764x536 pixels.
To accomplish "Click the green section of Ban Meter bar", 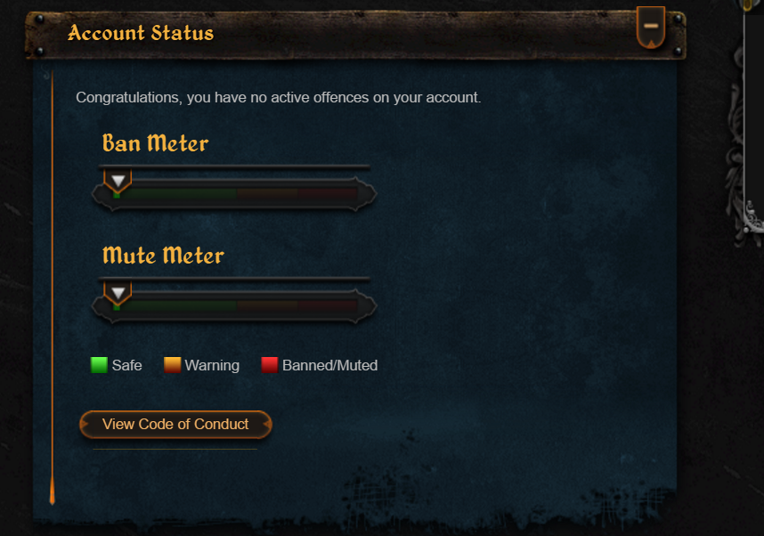I will pyautogui.click(x=175, y=193).
